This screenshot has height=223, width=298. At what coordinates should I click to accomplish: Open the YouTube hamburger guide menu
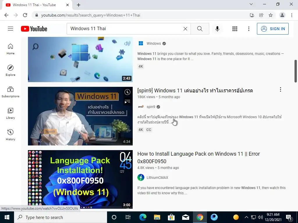[10, 29]
